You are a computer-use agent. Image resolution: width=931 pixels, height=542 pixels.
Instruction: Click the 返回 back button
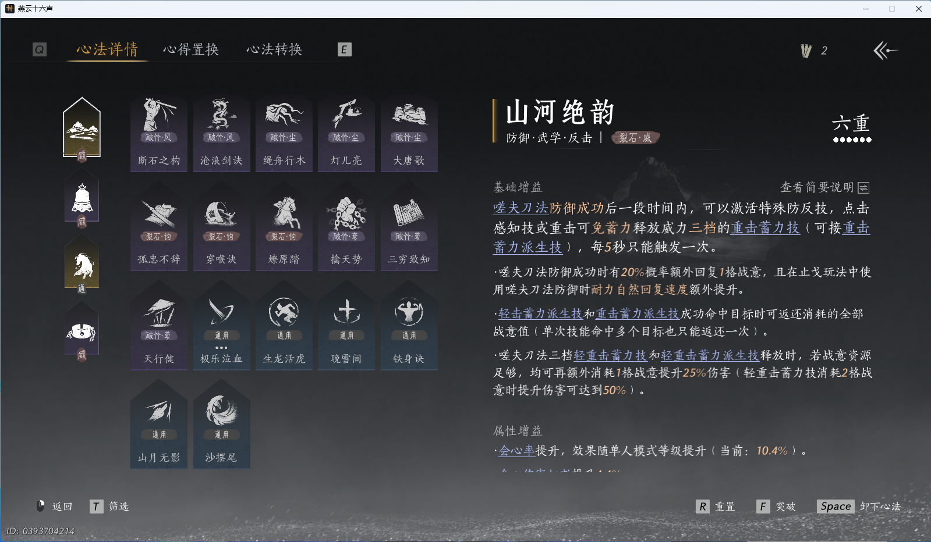(x=54, y=507)
